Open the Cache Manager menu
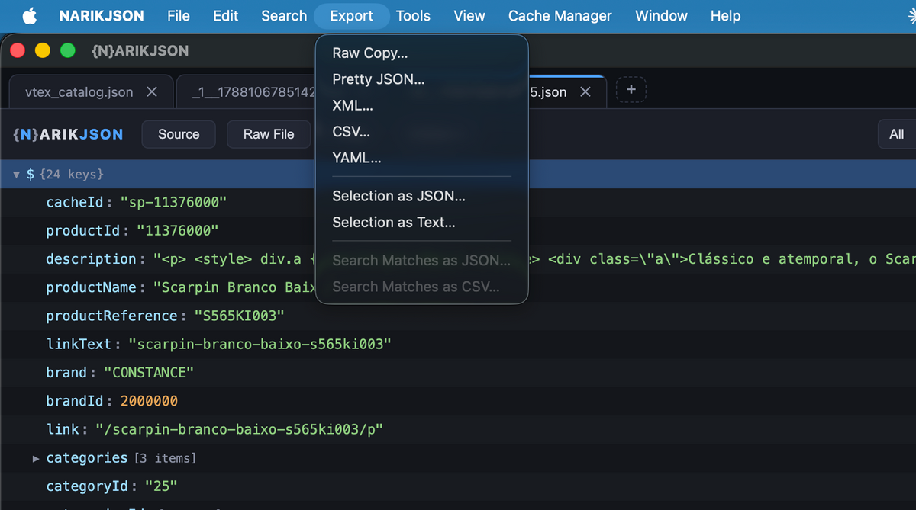 [x=560, y=15]
